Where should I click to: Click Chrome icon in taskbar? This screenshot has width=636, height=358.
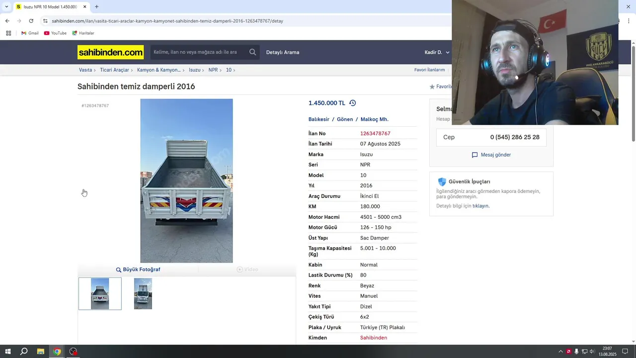[57, 352]
